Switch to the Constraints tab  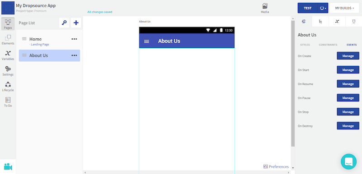point(328,45)
